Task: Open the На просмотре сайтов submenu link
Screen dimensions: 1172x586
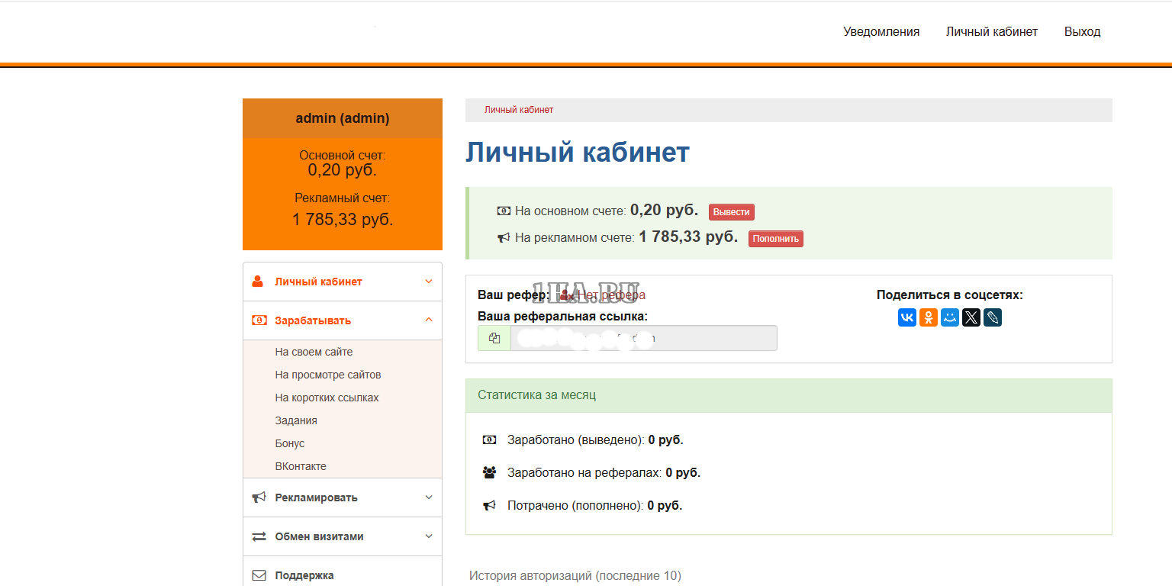Action: (328, 375)
